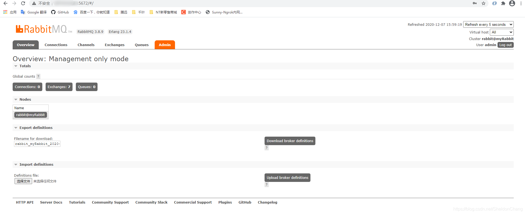The image size is (525, 214).
Task: Click the blue round extension icon
Action: (495, 3)
